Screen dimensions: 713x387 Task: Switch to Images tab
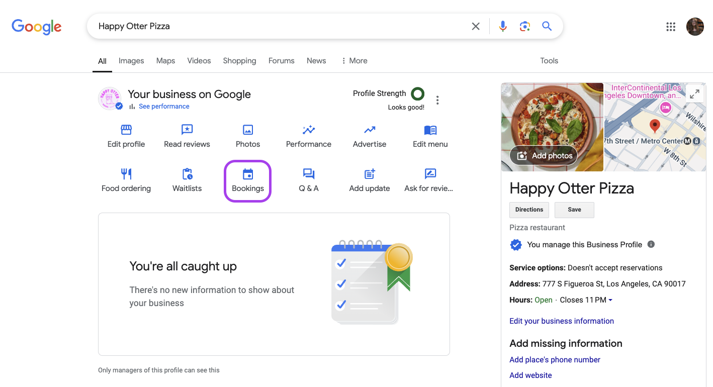pyautogui.click(x=131, y=61)
